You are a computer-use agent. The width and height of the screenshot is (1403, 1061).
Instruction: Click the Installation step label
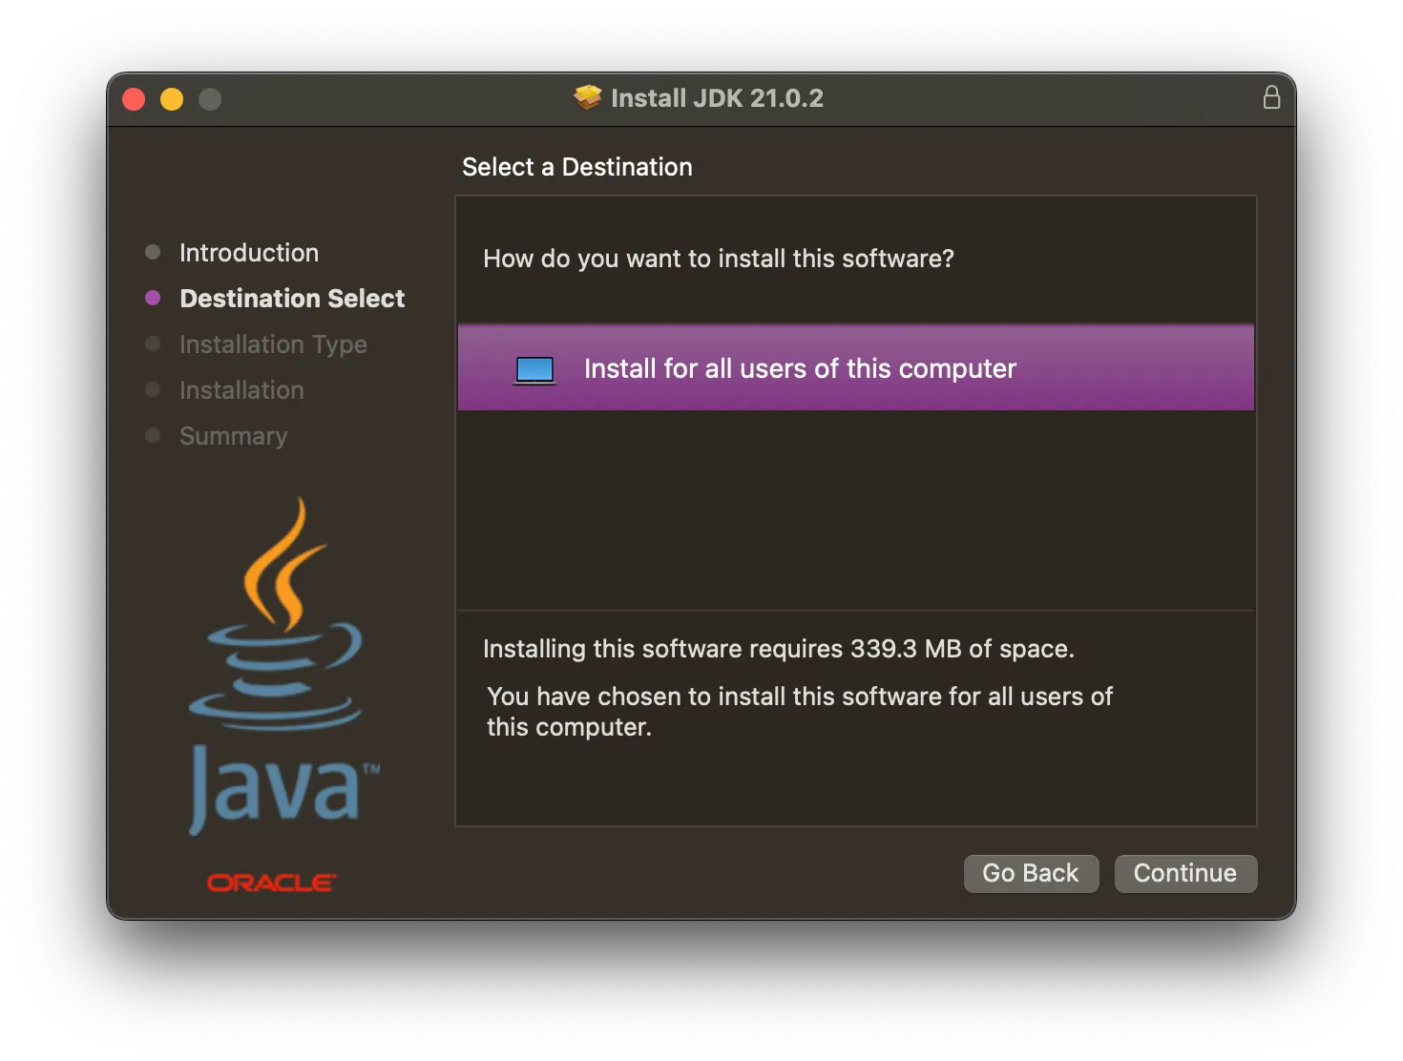(x=241, y=390)
